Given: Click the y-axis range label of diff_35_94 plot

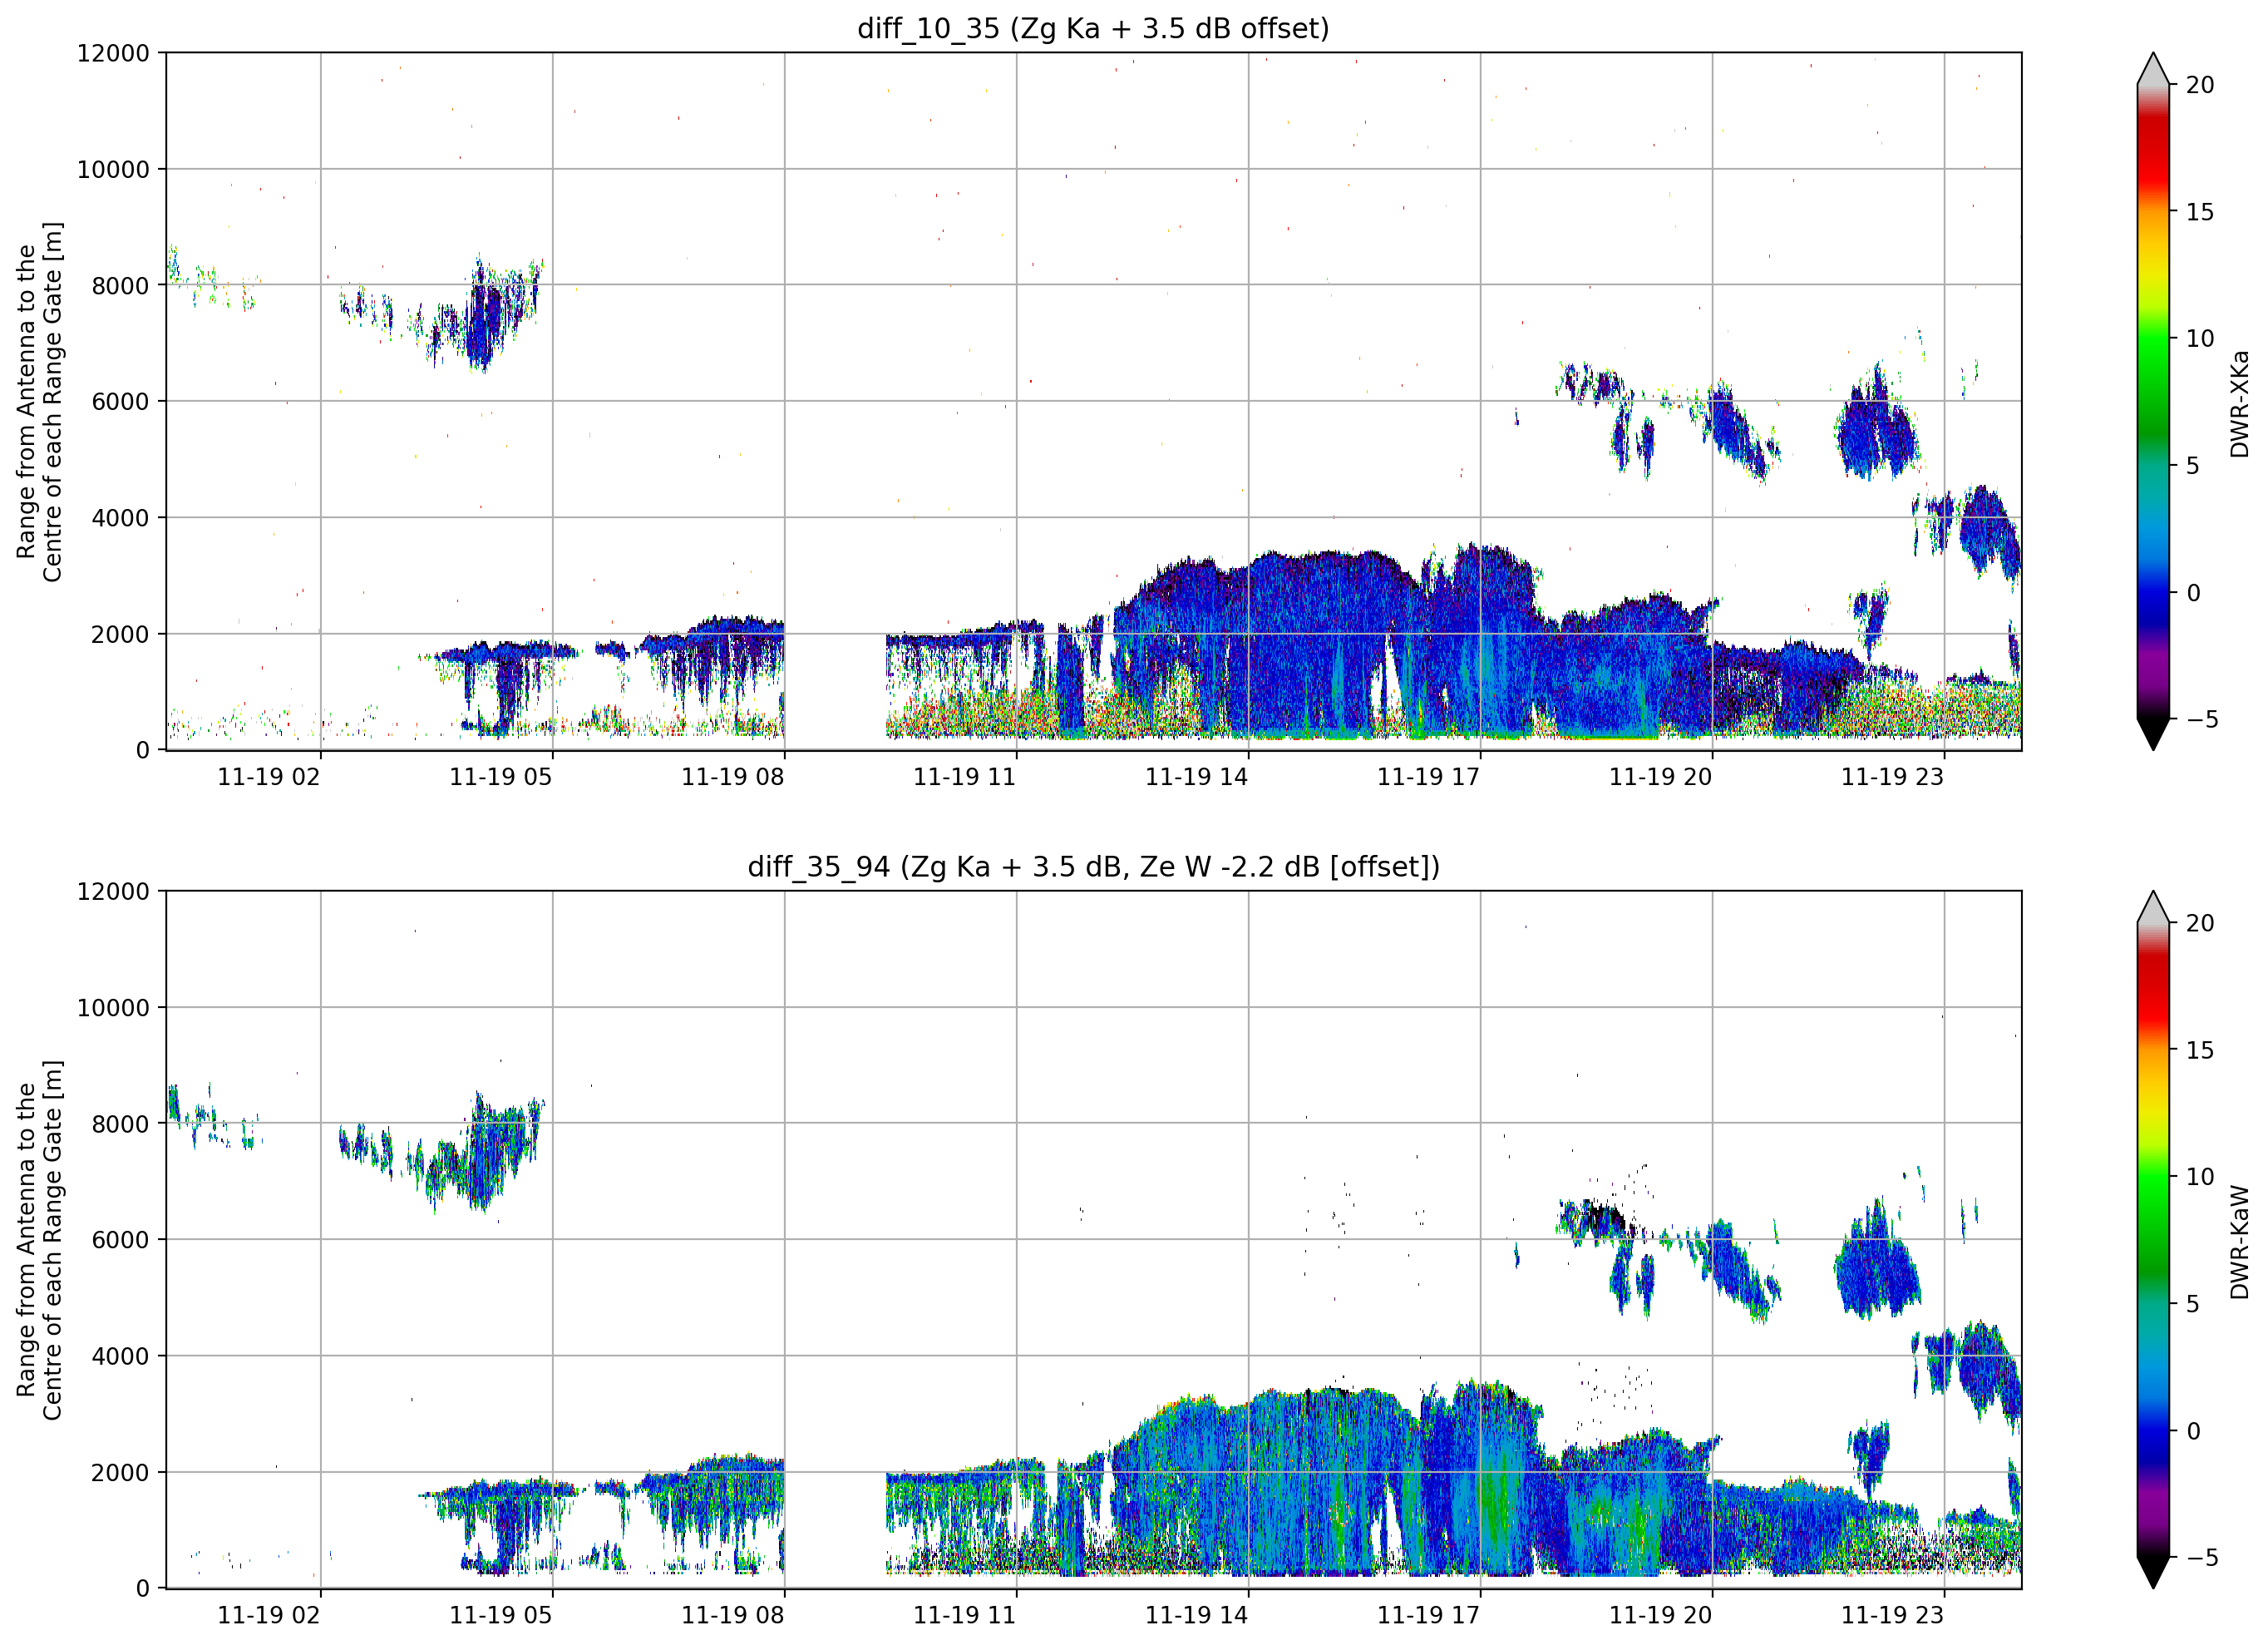Looking at the screenshot, I should coord(39,1241).
